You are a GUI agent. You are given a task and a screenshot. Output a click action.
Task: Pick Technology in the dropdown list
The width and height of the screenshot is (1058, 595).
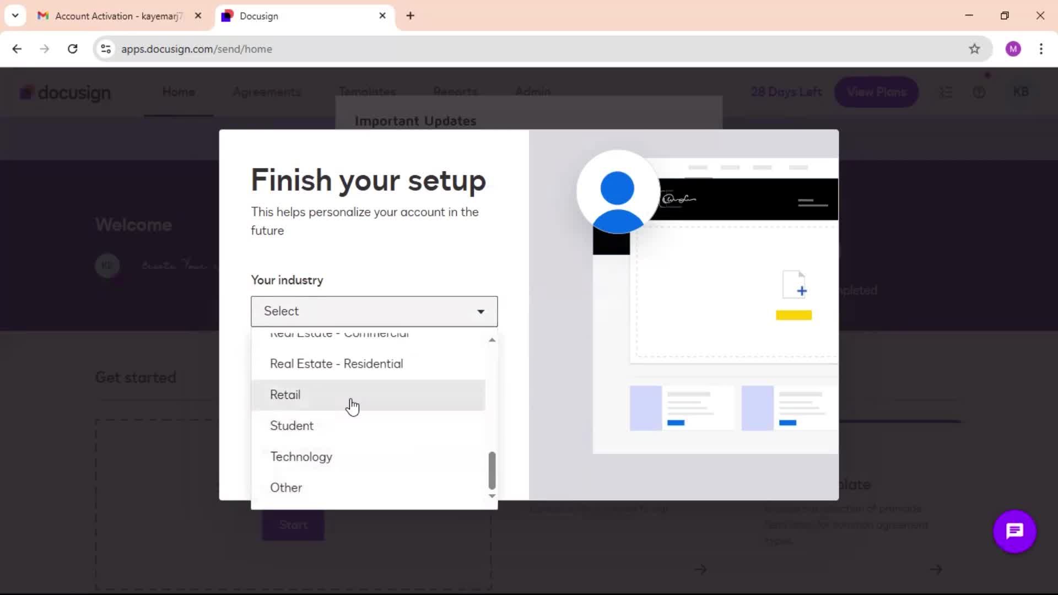tap(368, 457)
